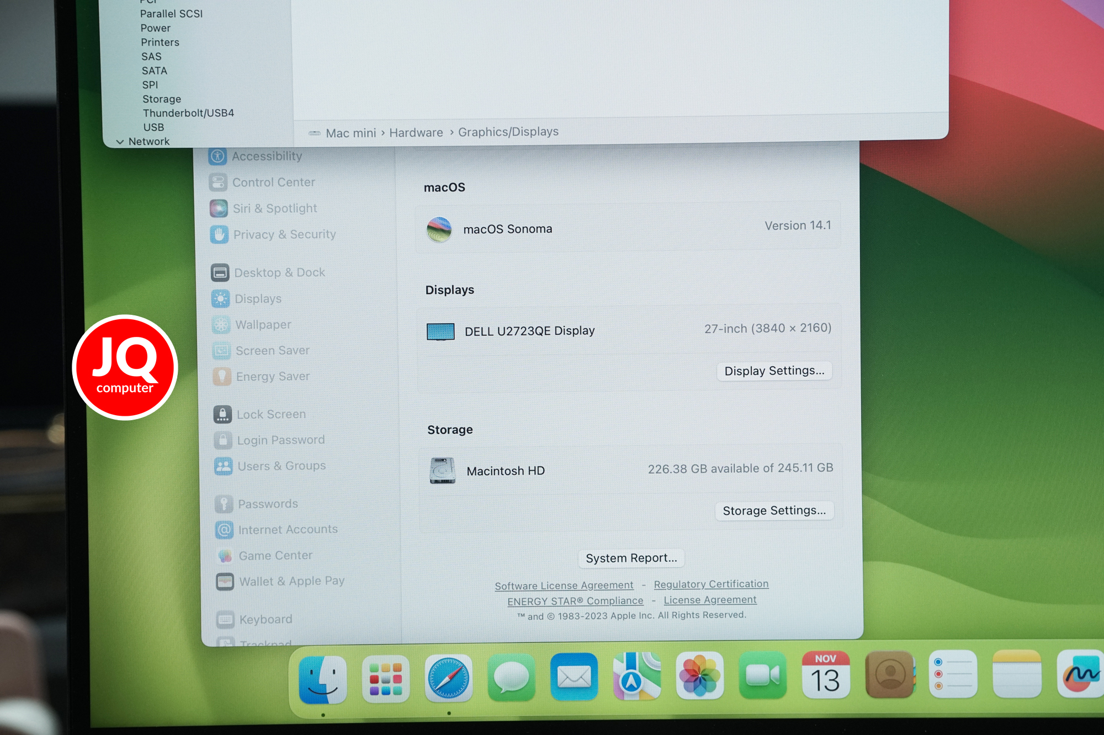Open the License Agreement link
The image size is (1104, 735).
click(x=710, y=600)
